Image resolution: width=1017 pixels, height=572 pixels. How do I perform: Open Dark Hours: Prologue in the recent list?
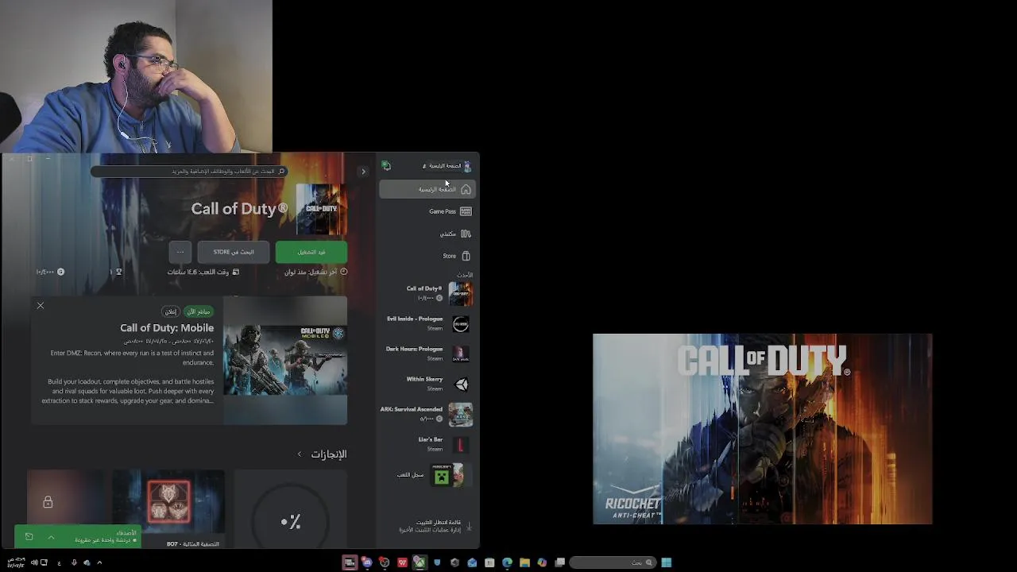[427, 354]
